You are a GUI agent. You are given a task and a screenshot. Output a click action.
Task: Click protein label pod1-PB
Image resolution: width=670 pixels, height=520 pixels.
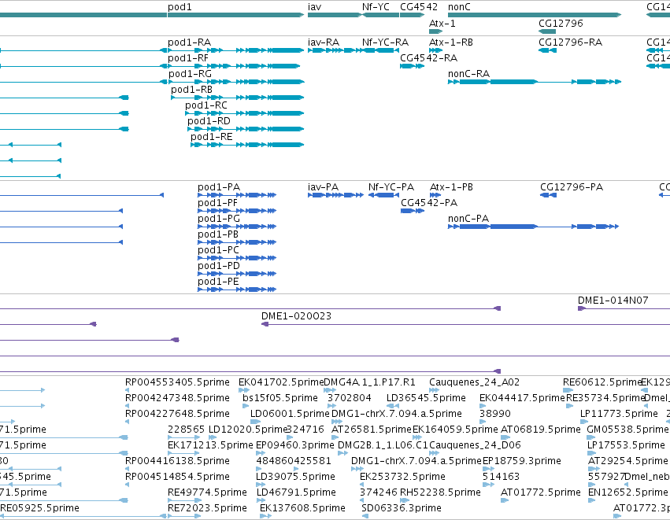coord(218,234)
